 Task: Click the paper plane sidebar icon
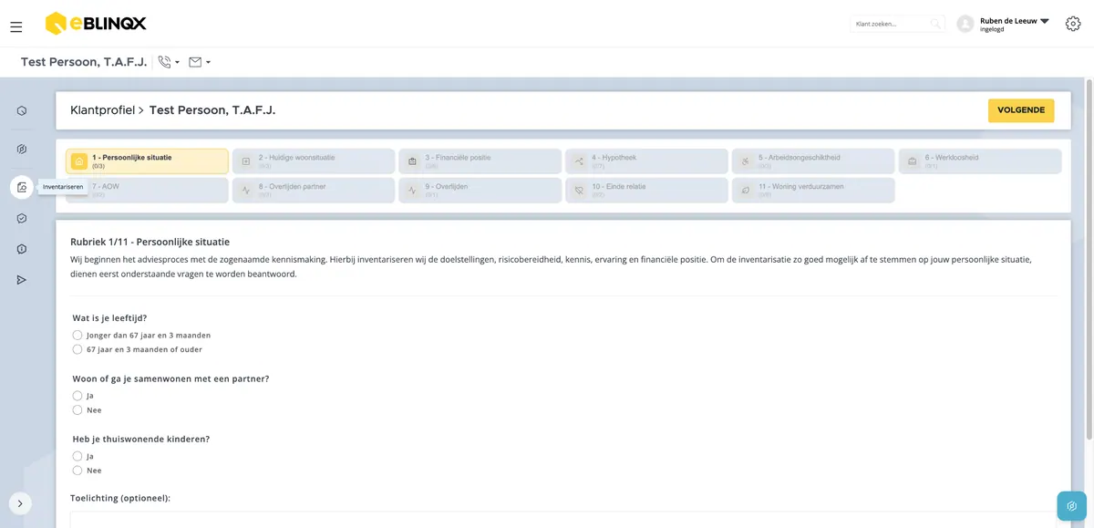pos(22,280)
